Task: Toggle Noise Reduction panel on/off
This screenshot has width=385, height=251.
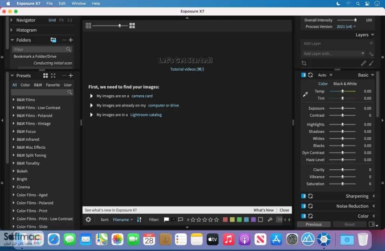Action: (x=303, y=206)
